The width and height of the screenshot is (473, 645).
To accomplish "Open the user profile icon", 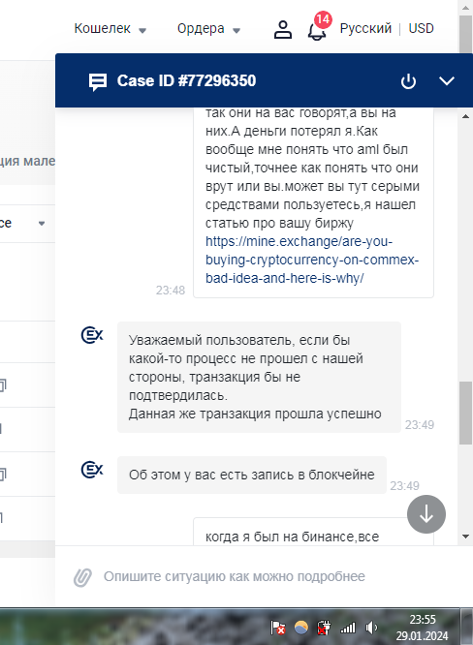I will coord(283,30).
